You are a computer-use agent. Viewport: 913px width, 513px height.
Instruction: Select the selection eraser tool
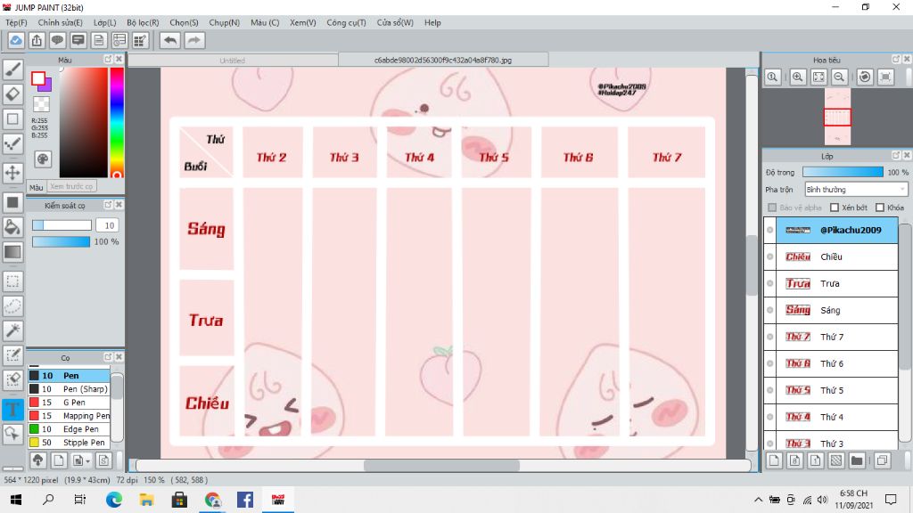[12, 379]
